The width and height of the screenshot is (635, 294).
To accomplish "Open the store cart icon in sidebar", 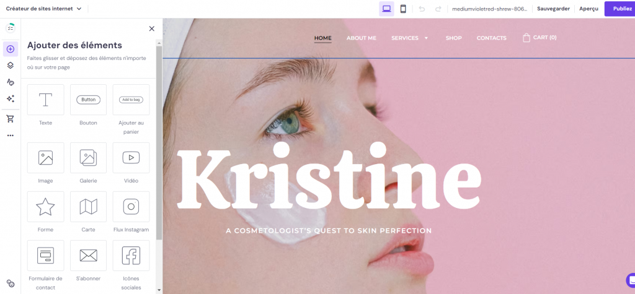I will (x=10, y=119).
